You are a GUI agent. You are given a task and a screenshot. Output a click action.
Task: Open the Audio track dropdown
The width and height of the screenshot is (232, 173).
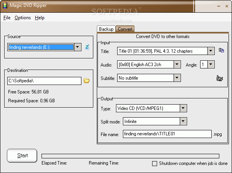pyautogui.click(x=177, y=65)
